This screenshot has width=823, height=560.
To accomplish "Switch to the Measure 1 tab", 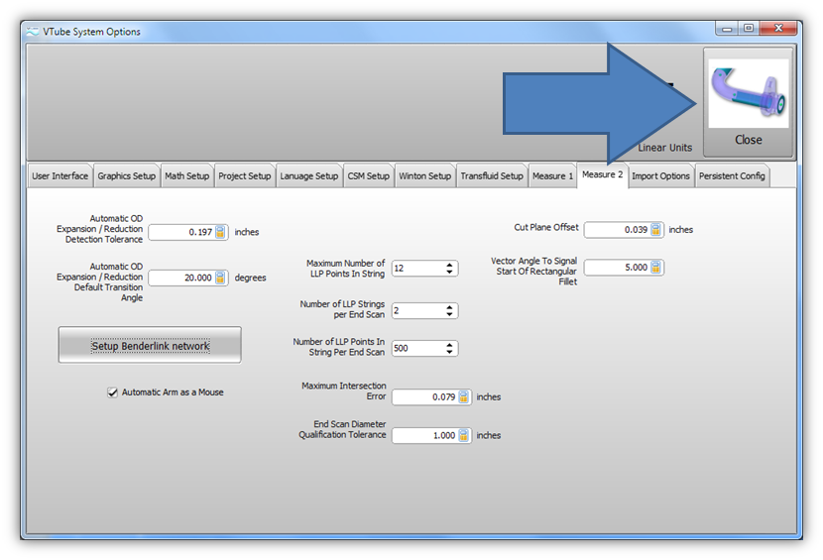I will [x=552, y=176].
